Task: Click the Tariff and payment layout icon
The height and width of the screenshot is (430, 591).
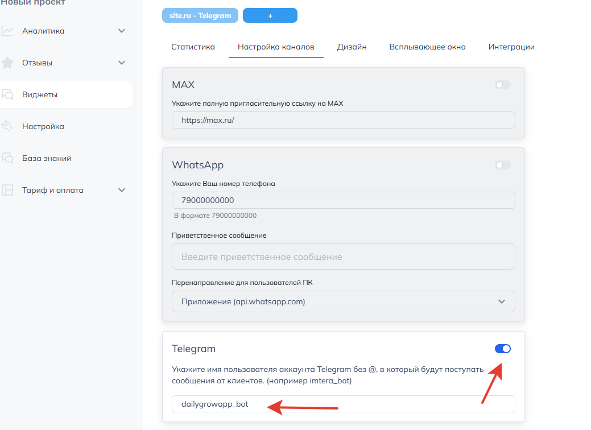Action: [7, 190]
